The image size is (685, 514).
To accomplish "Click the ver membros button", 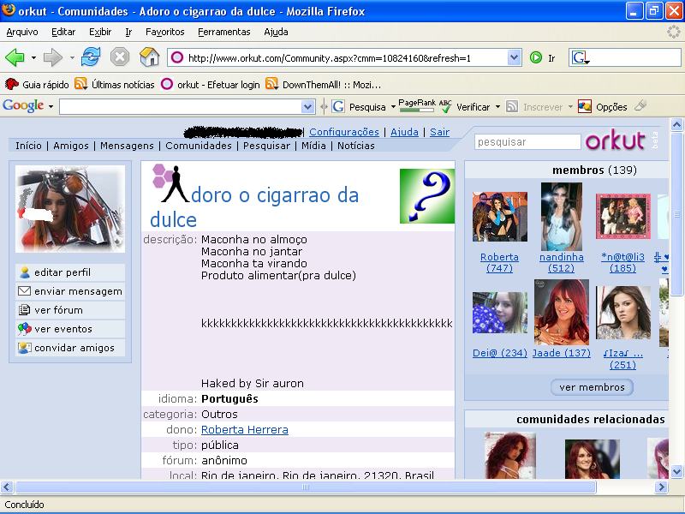I will (592, 387).
